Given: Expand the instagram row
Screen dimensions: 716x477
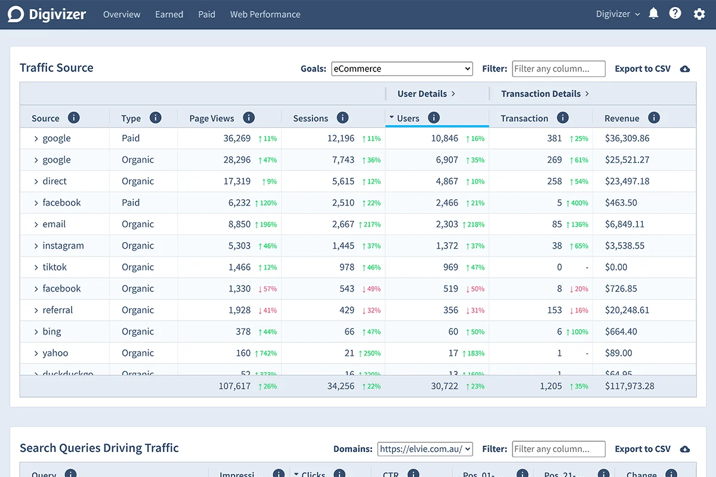Looking at the screenshot, I should (x=36, y=246).
